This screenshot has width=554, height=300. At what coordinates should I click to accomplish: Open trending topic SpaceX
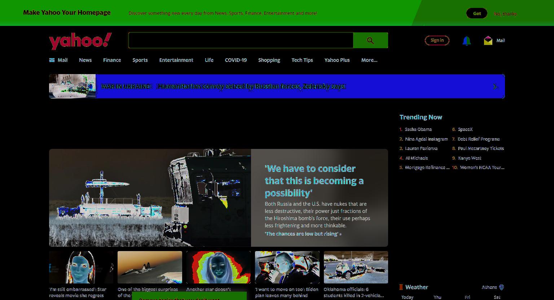point(465,129)
